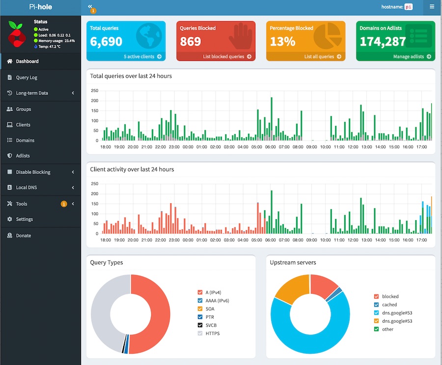This screenshot has height=365, width=442.
Task: Click the tallest bar near 06:00 in Total queries
Action: click(272, 119)
